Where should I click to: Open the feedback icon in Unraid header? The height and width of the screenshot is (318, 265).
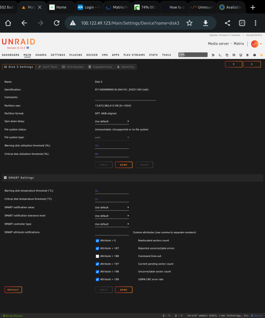[x=234, y=55]
